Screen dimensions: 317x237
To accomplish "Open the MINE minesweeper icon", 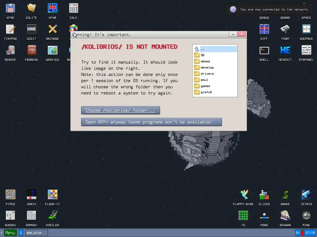I will 306,215.
